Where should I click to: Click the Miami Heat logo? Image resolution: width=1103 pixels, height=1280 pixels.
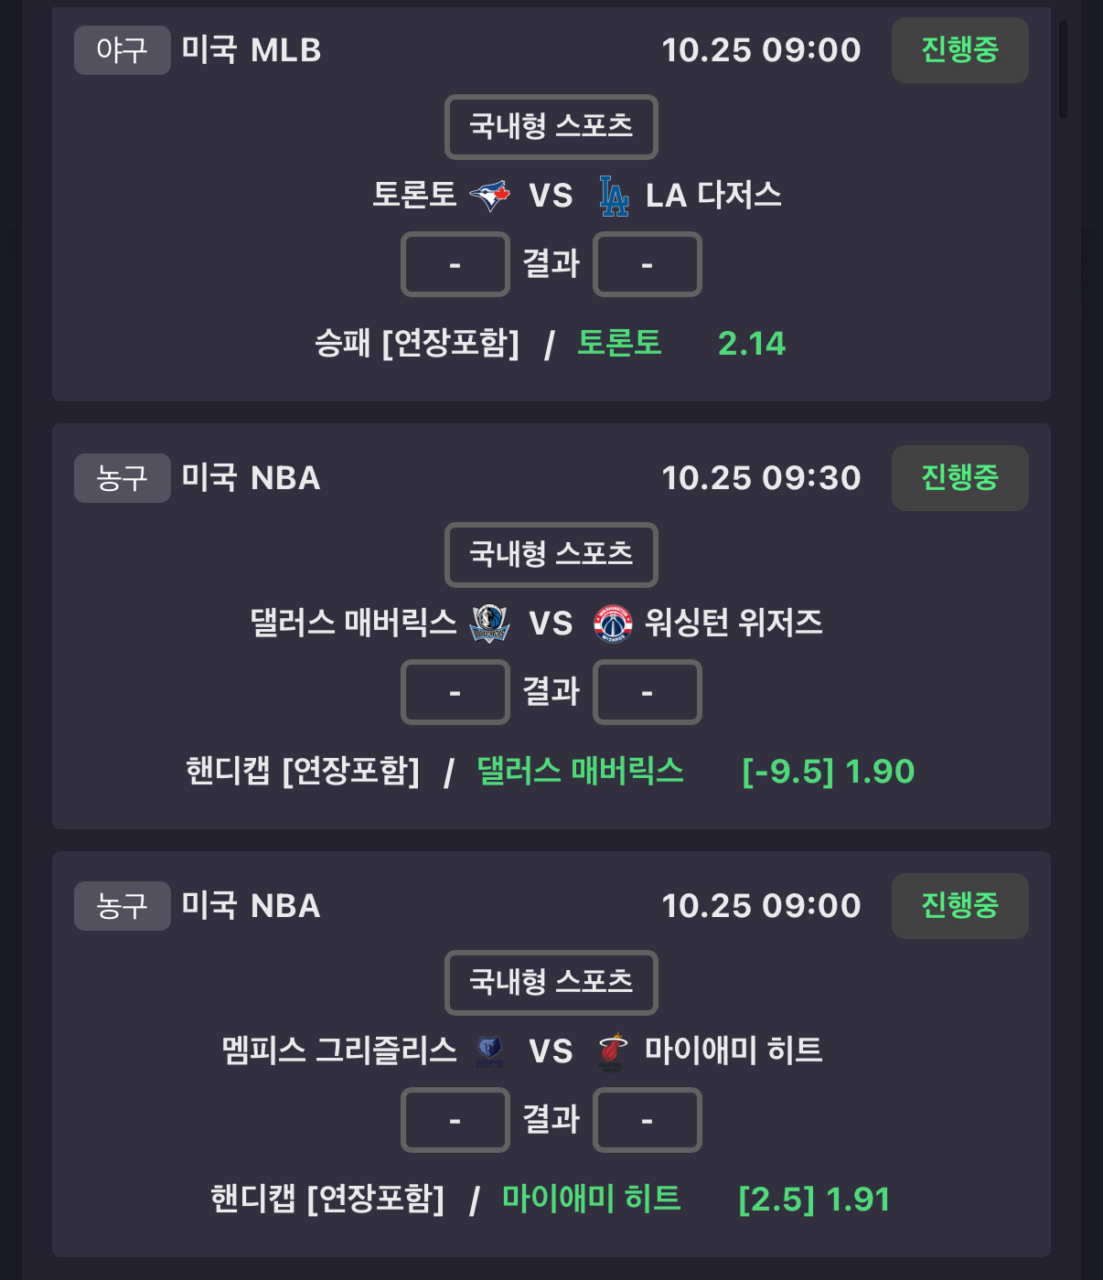tap(612, 1051)
